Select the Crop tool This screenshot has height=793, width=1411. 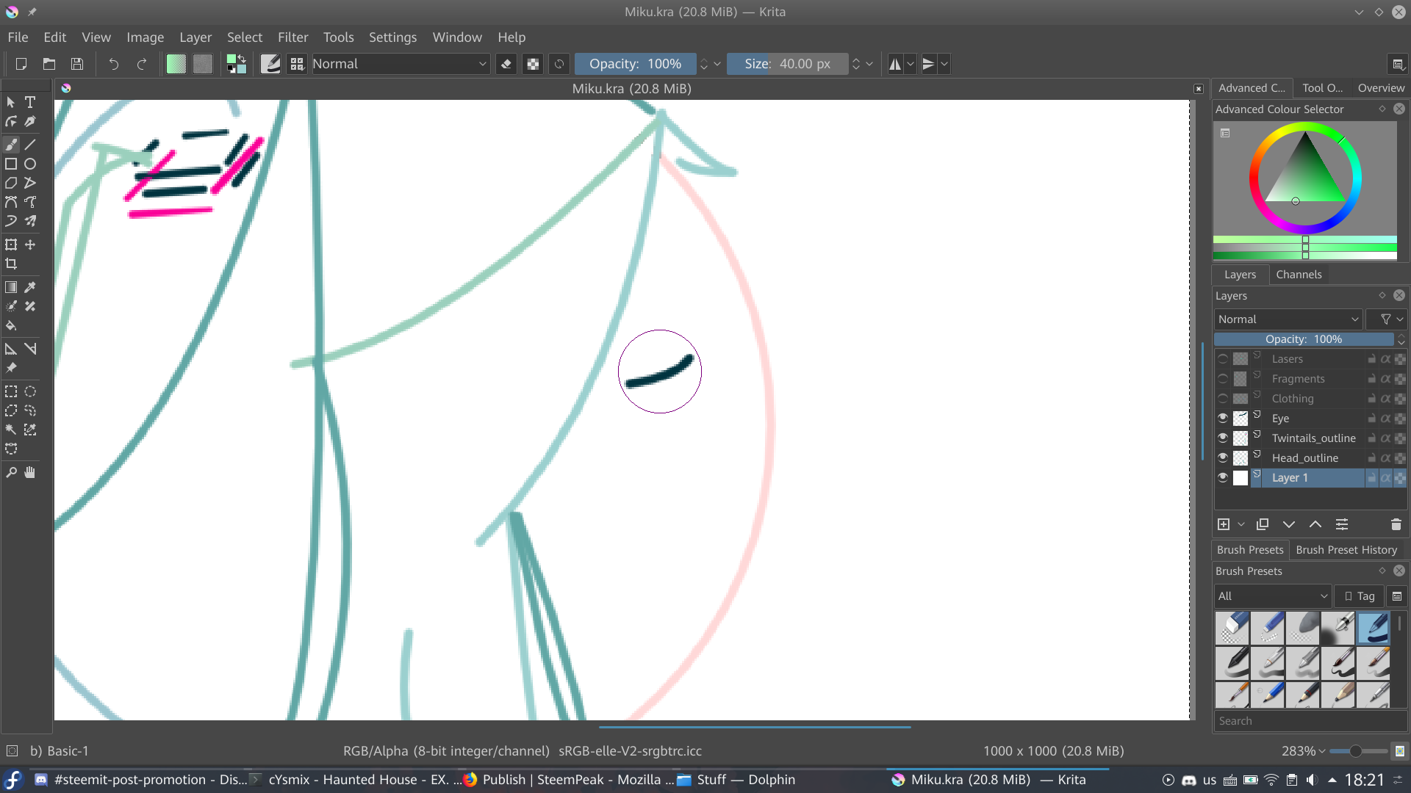click(11, 264)
